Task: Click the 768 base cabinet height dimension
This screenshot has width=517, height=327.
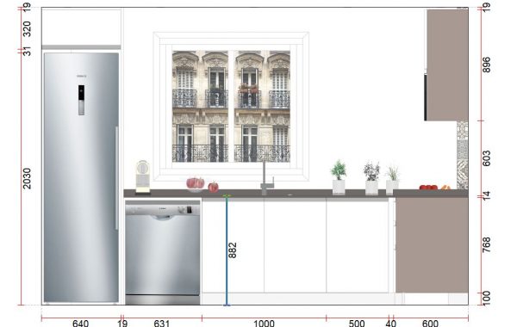Action: point(486,244)
